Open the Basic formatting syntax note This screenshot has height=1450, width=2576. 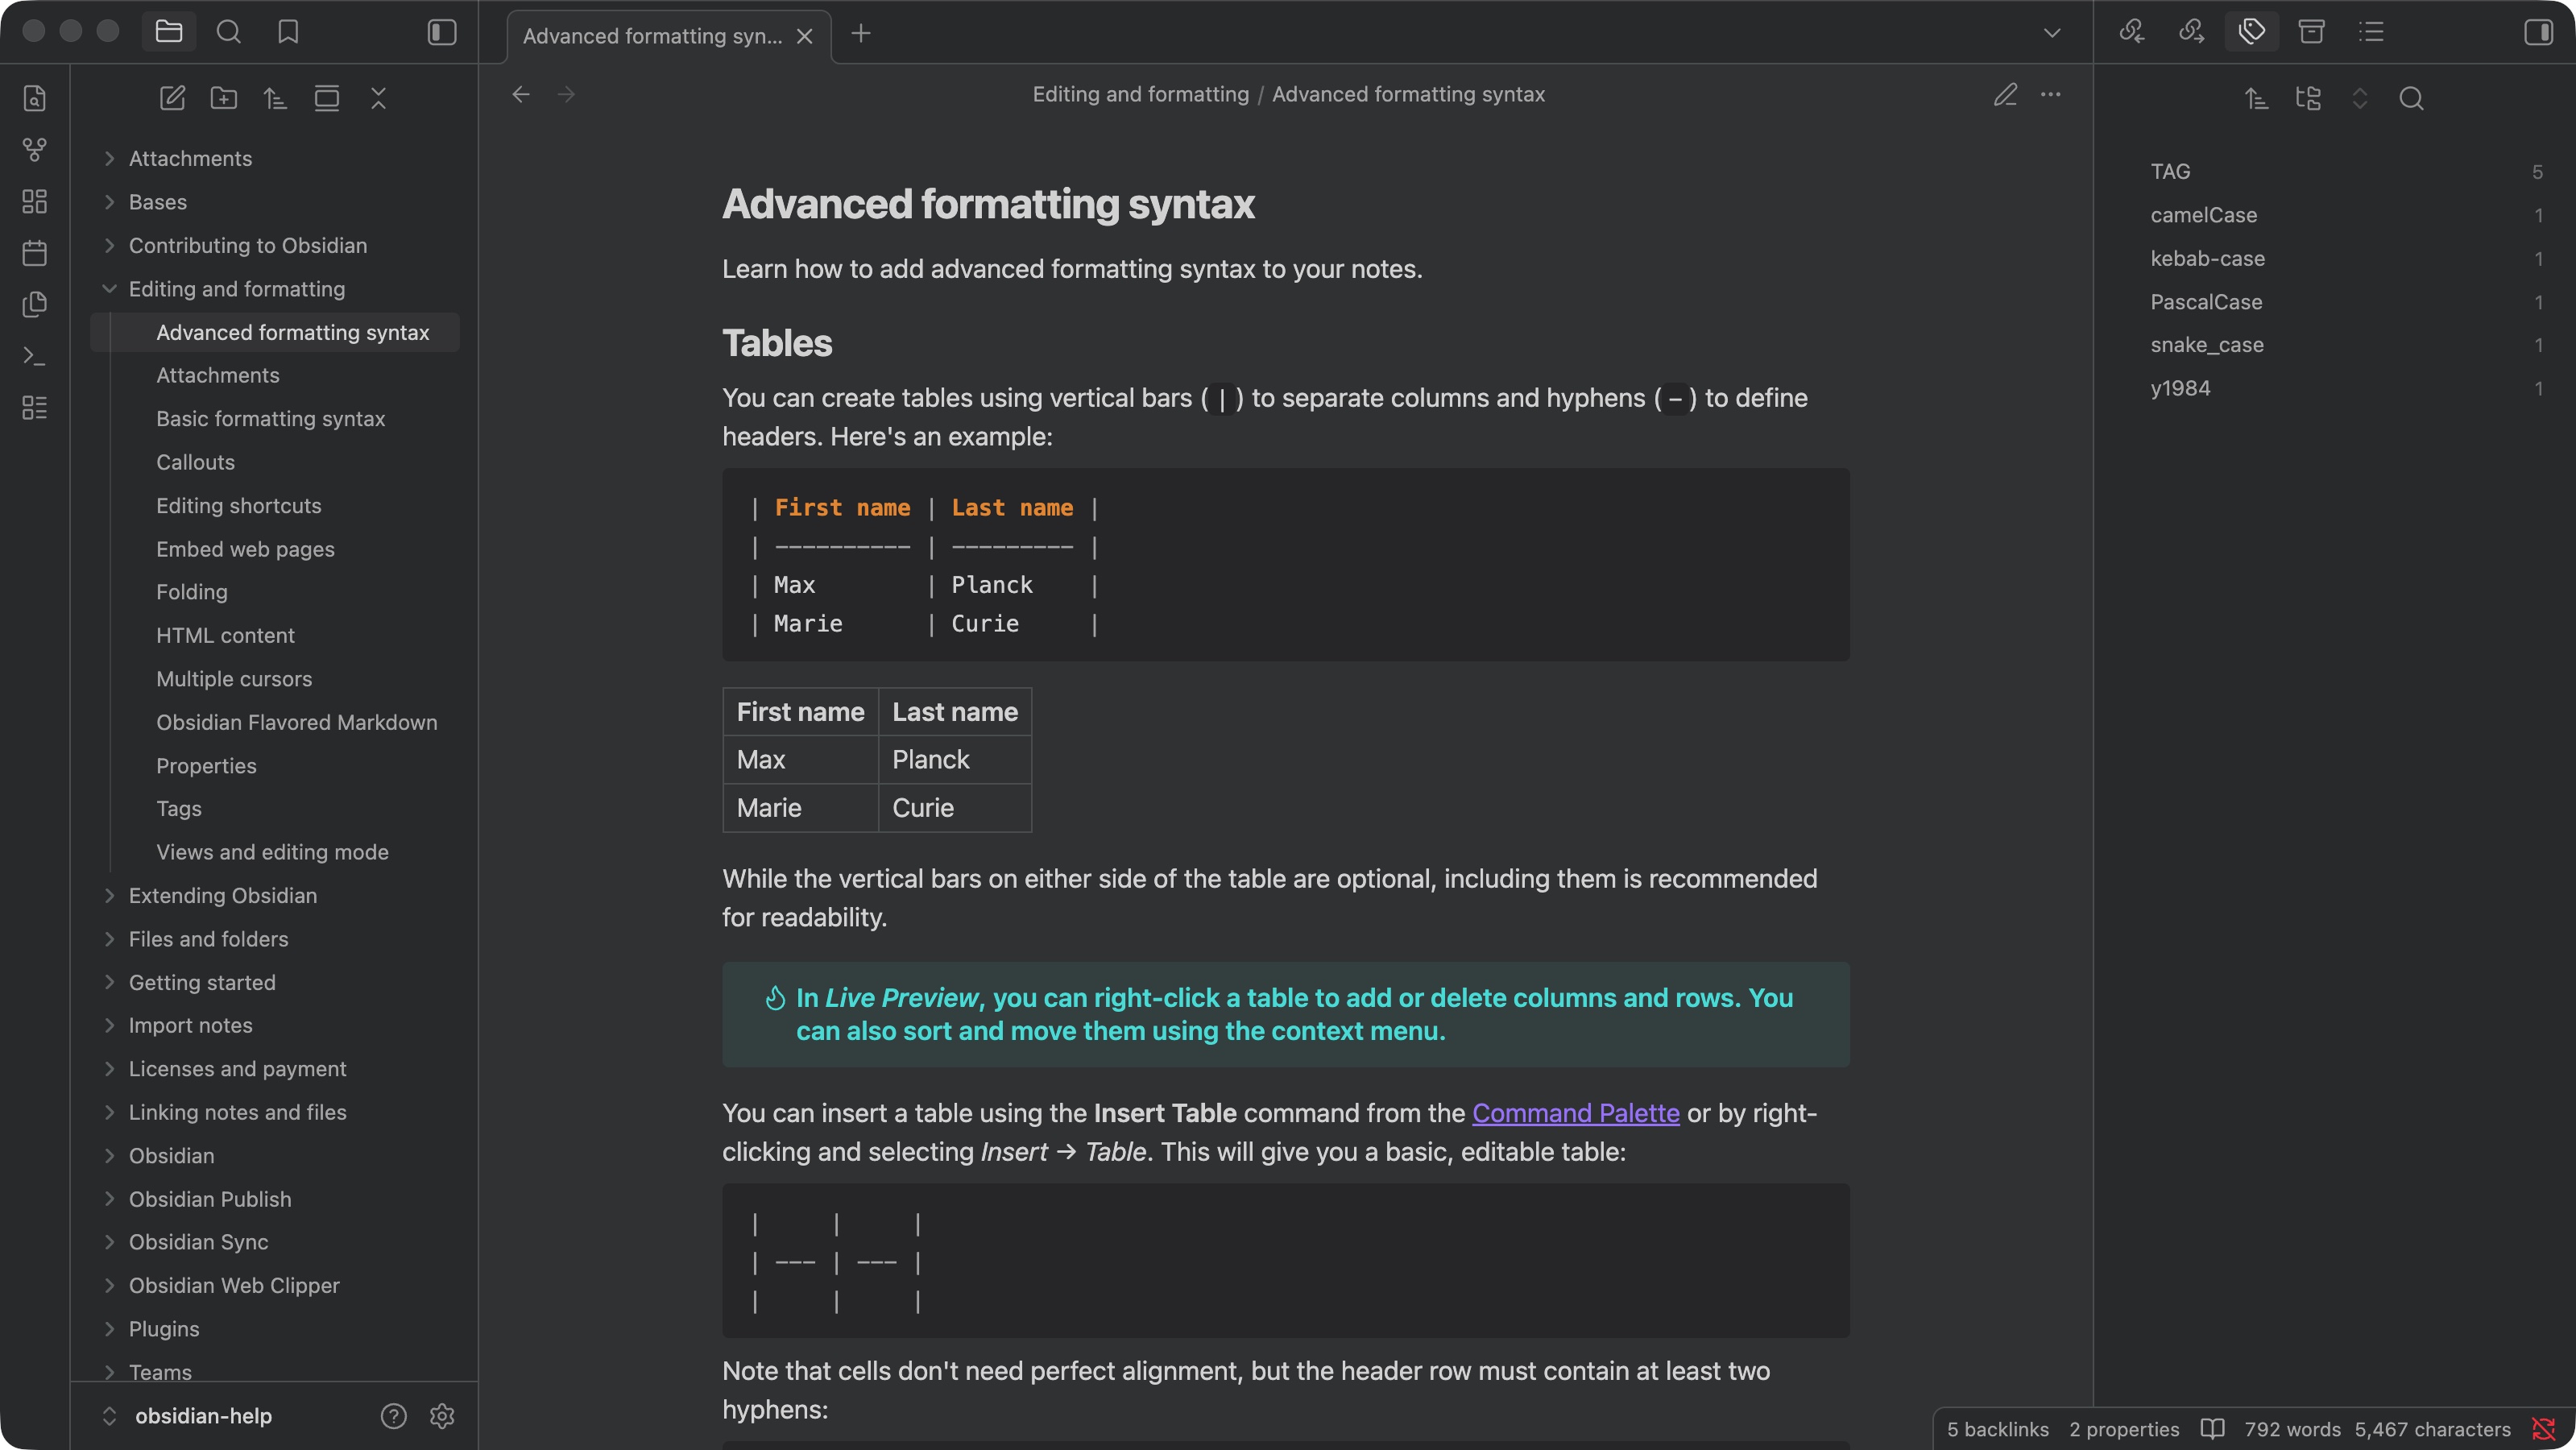coord(270,419)
